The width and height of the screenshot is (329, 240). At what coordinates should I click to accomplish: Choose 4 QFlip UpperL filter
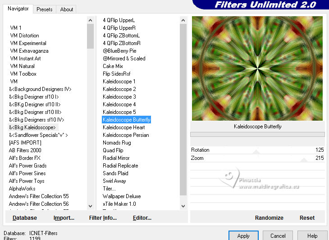[119, 20]
